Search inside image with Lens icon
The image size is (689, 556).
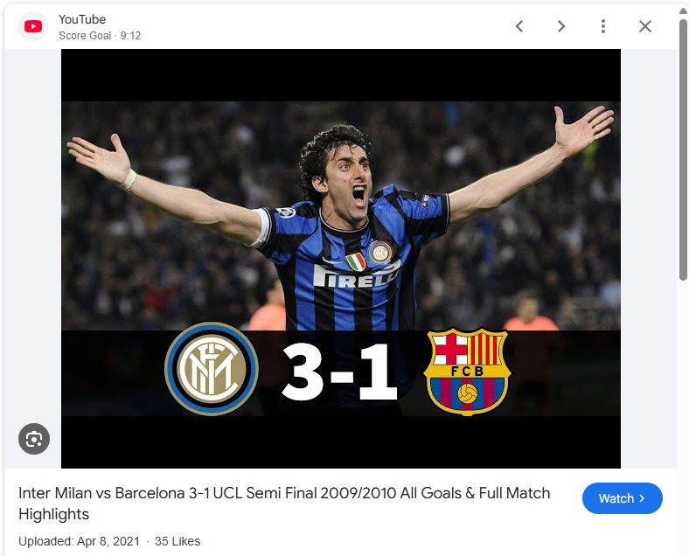pyautogui.click(x=34, y=439)
